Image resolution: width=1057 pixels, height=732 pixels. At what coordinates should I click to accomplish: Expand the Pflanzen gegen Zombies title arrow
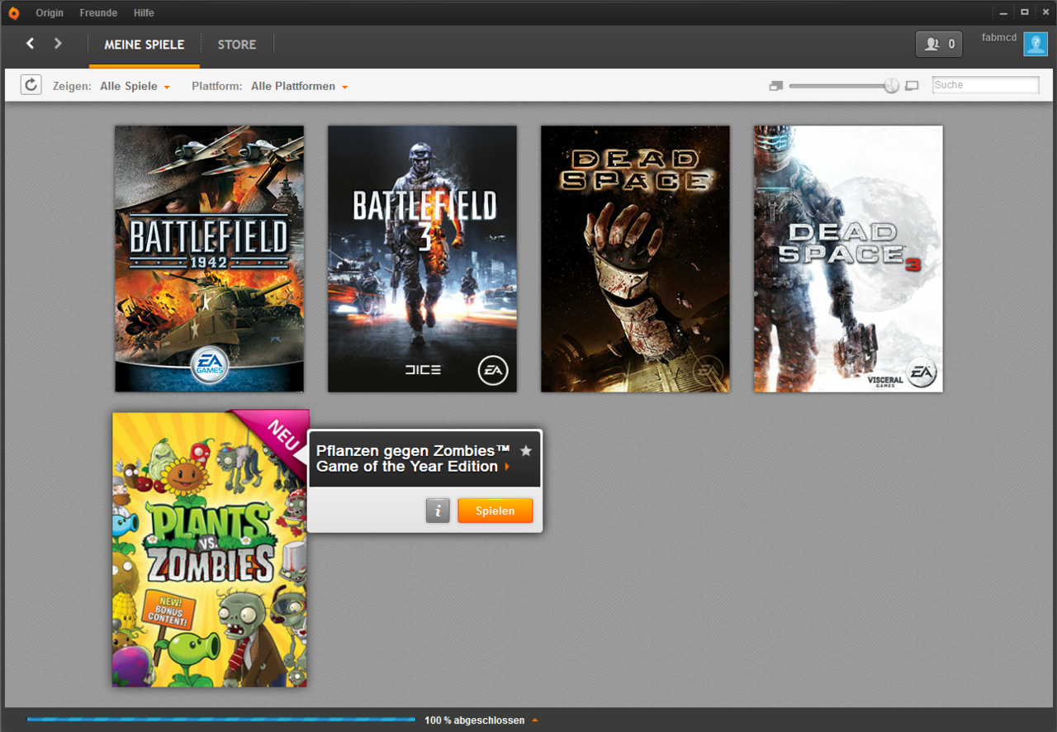507,467
